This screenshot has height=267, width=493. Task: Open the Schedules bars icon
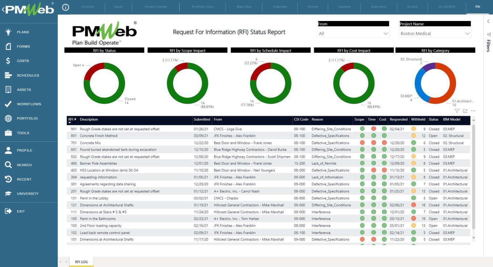(x=8, y=75)
